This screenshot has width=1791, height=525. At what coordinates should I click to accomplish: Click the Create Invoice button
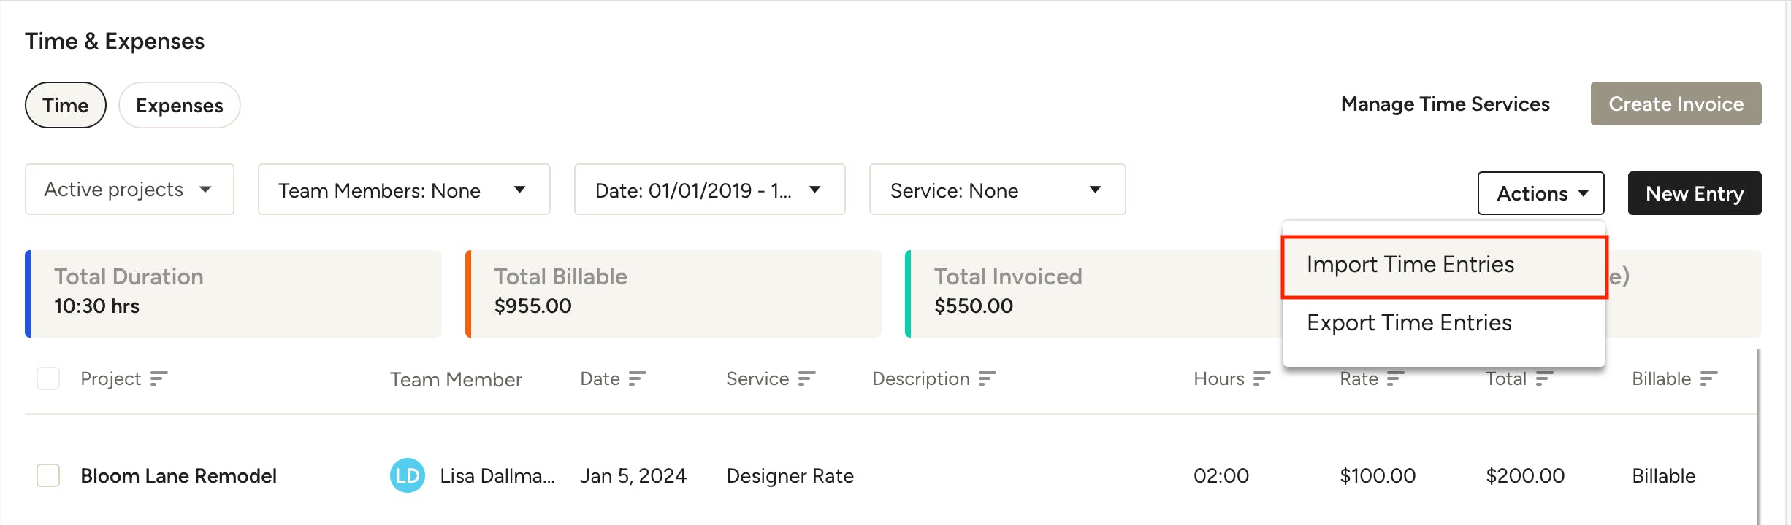[1676, 104]
